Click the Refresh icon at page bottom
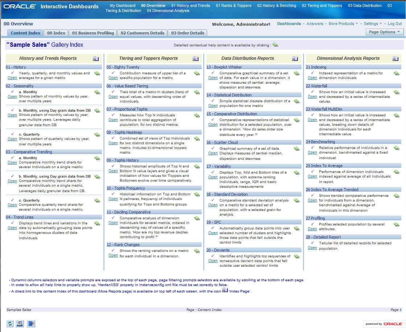The width and height of the screenshot is (406, 332). click(10, 324)
